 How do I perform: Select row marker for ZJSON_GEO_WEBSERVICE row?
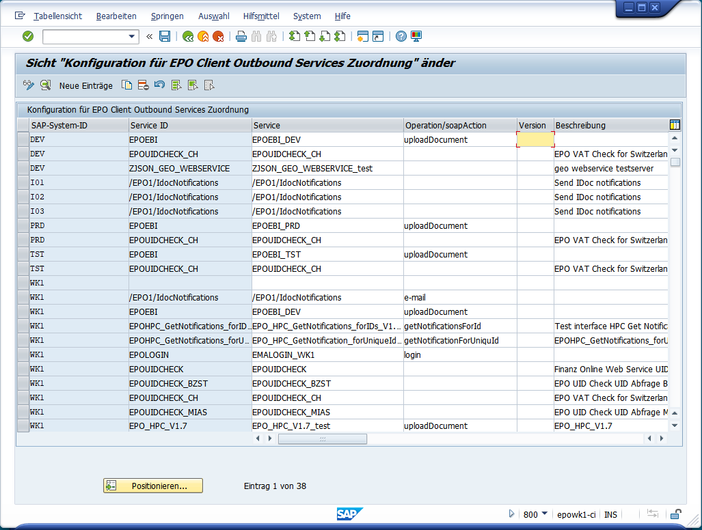23,168
